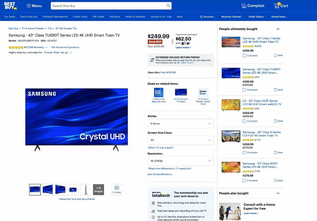Select the TV side-profile thumbnail
The image size is (317, 221).
[86, 189]
